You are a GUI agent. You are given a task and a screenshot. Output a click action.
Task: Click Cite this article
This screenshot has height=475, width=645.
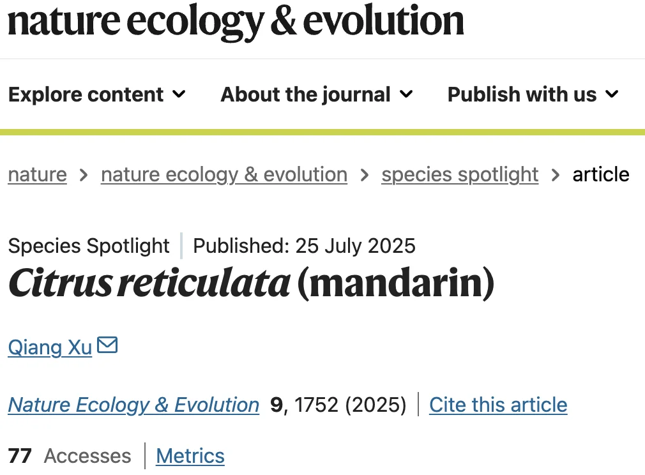tap(498, 405)
